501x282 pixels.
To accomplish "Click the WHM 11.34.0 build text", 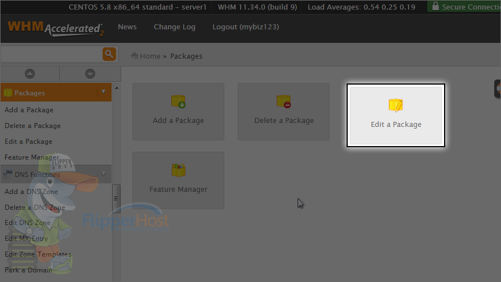I will 258,7.
